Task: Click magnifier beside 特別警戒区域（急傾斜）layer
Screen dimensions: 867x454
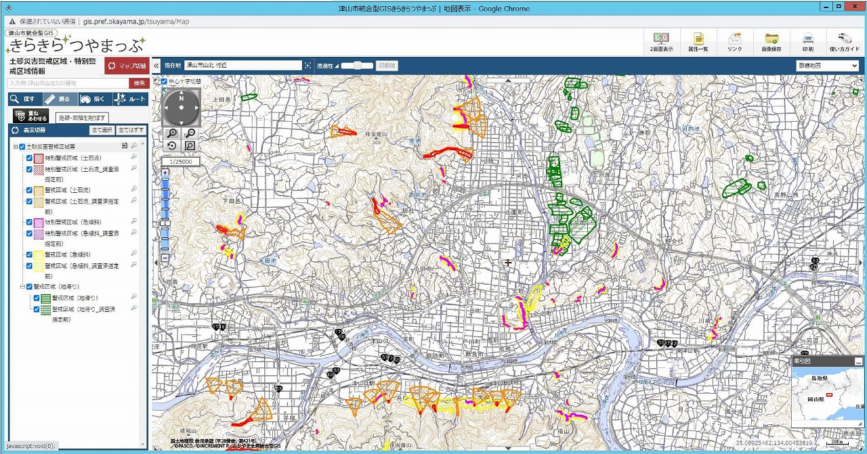Action: point(133,222)
